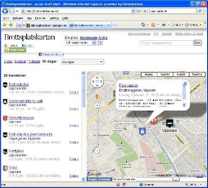Open the Stockholm location link
The height and width of the screenshot is (188, 208).
[89, 38]
